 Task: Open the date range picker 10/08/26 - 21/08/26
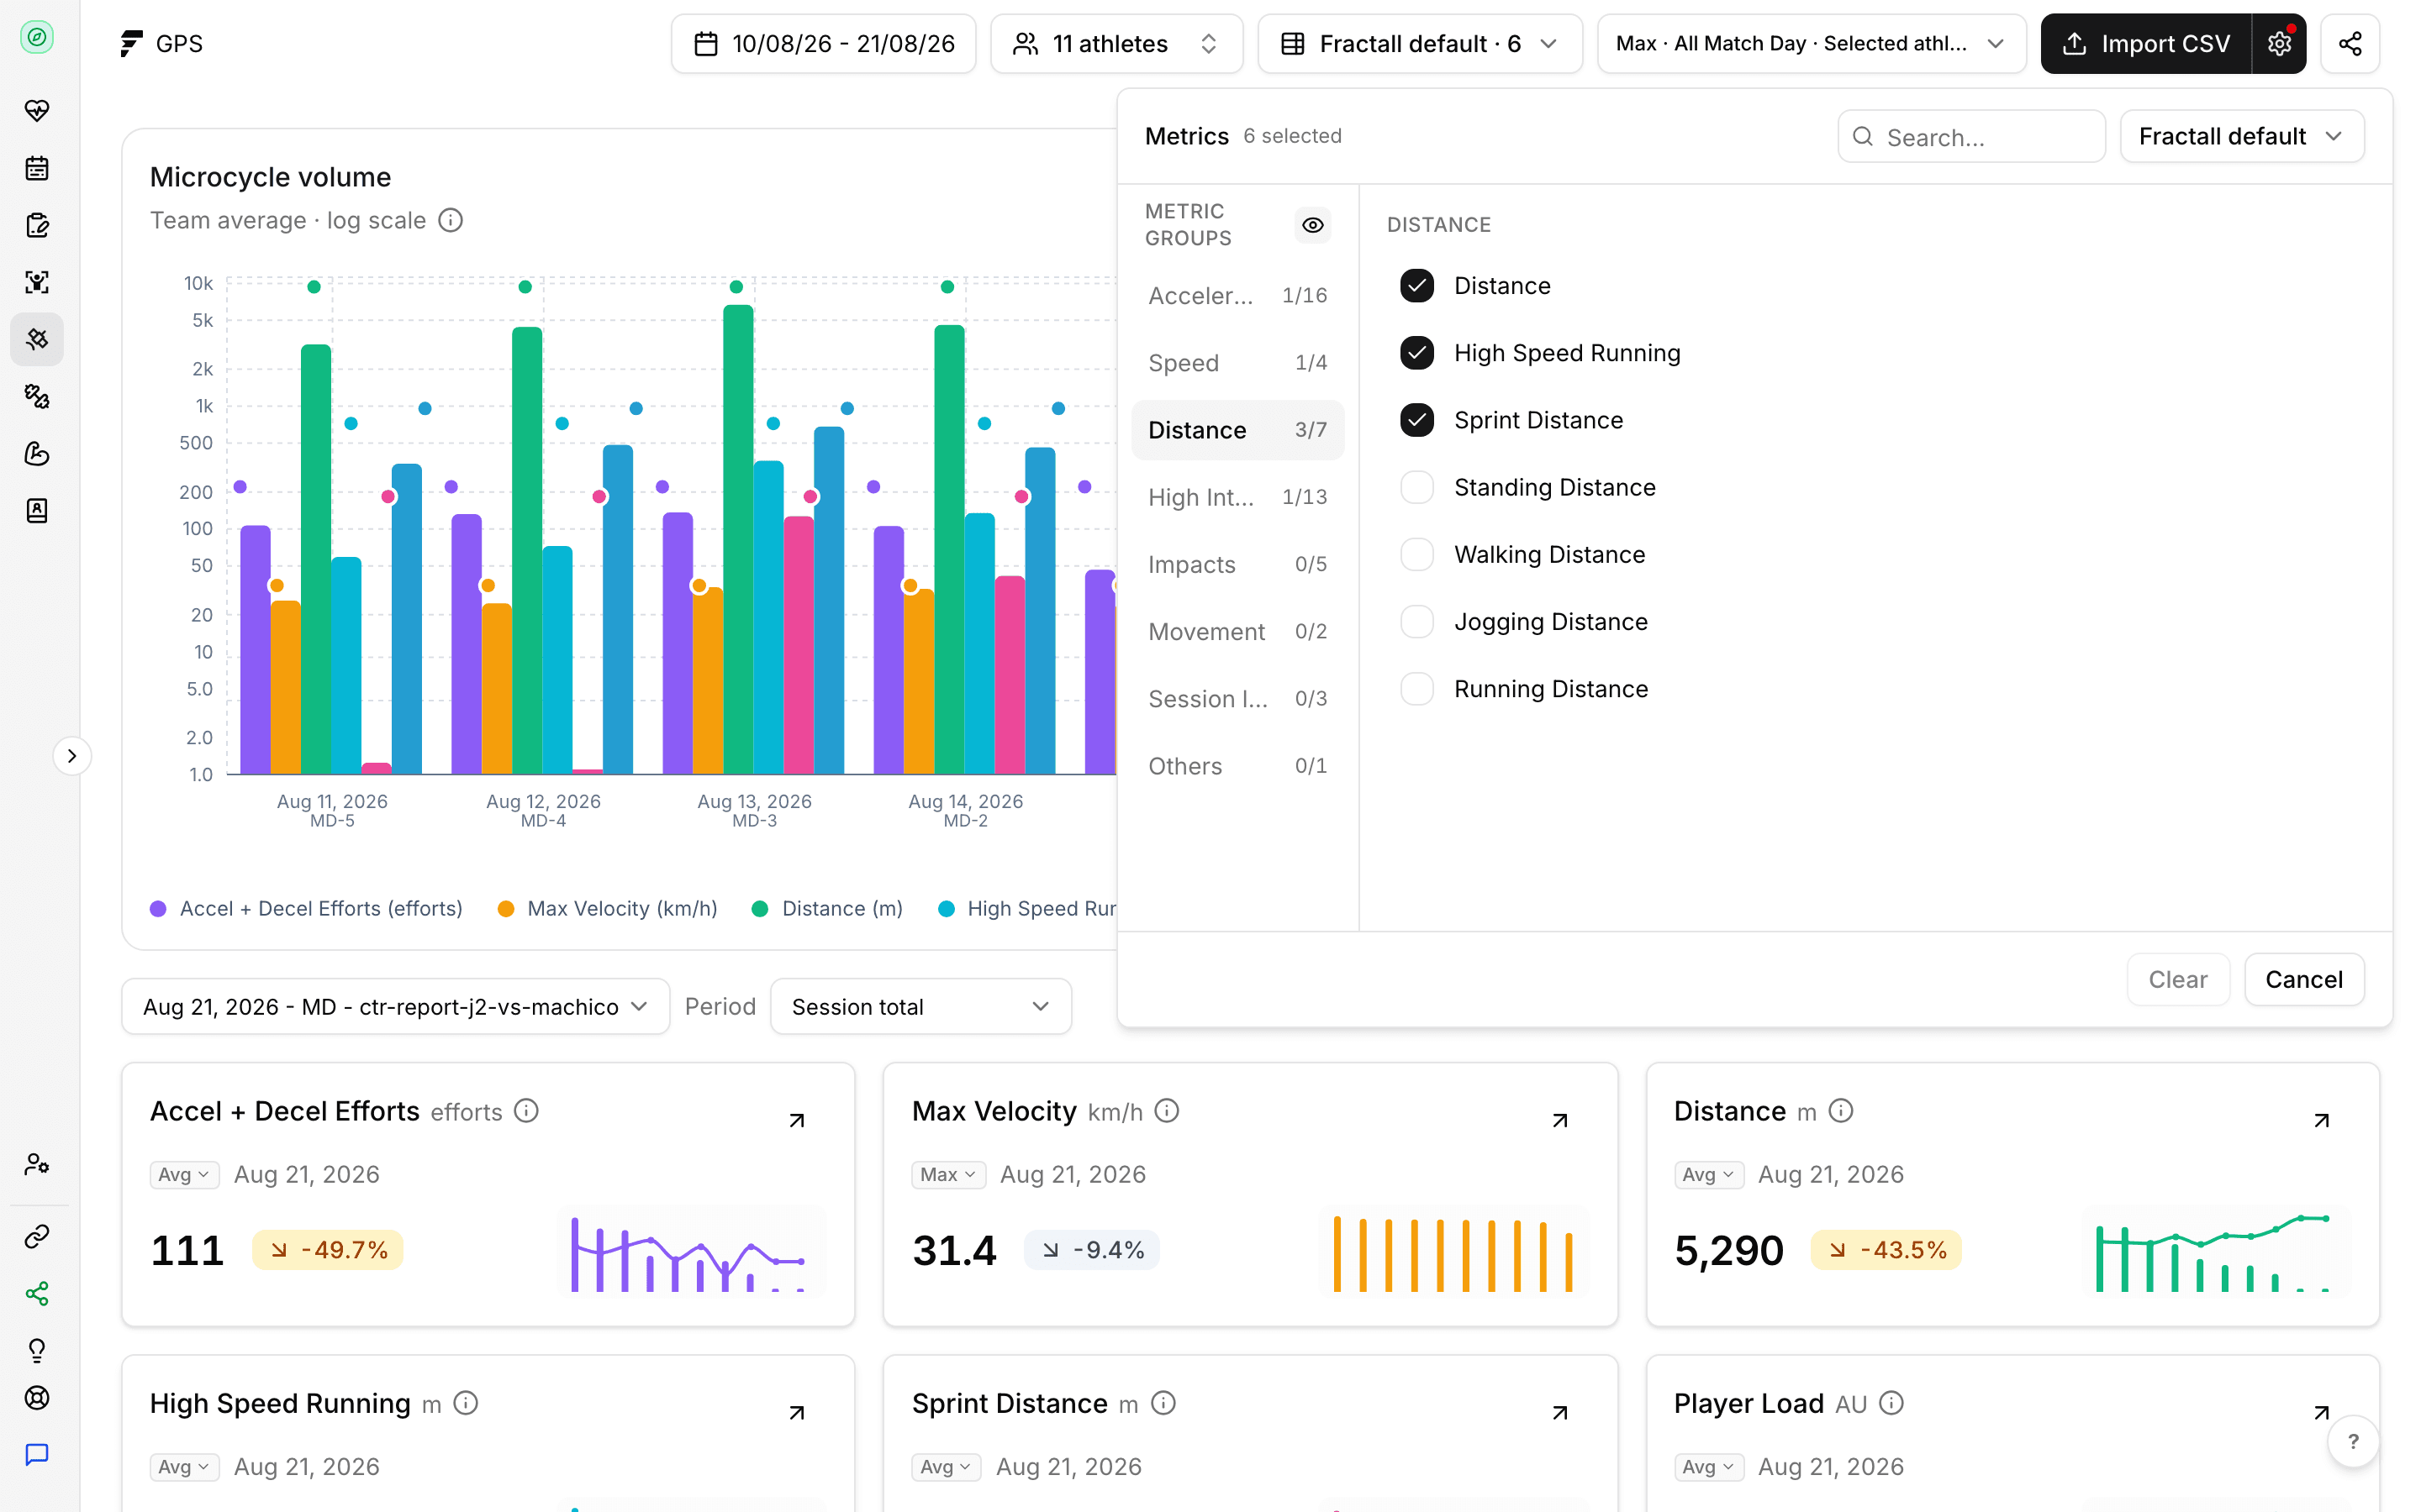(823, 44)
